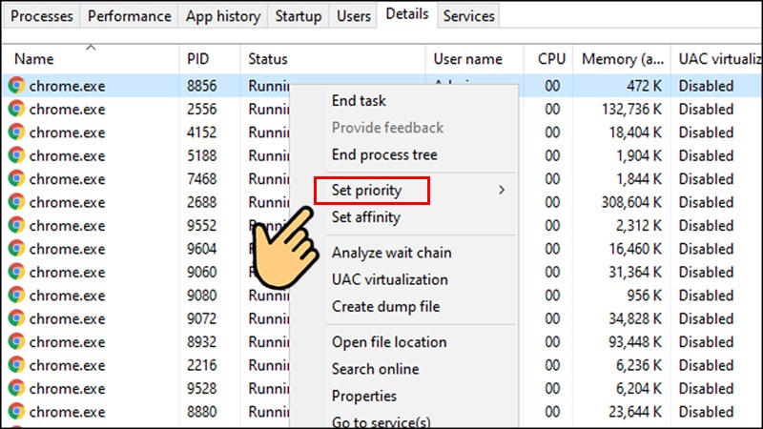This screenshot has width=763, height=429.
Task: Select Search online menu entry
Action: 375,369
